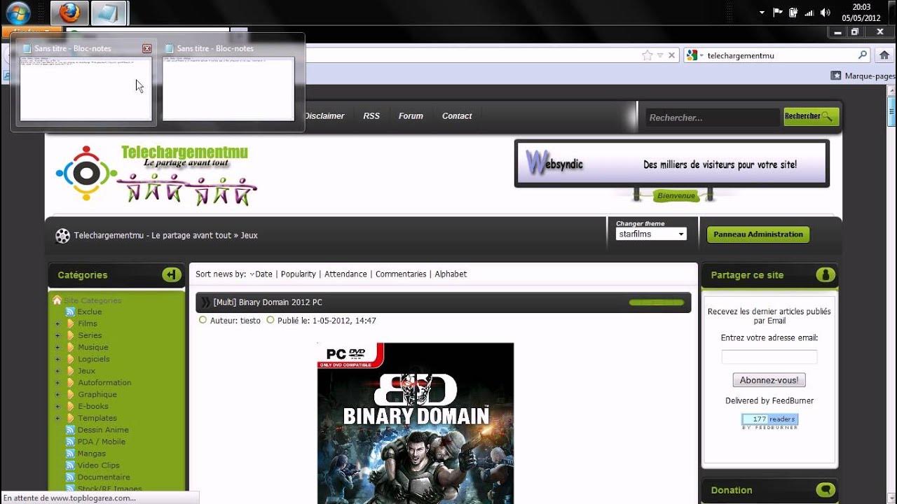
Task: Open the RSS menu item
Action: [x=371, y=116]
